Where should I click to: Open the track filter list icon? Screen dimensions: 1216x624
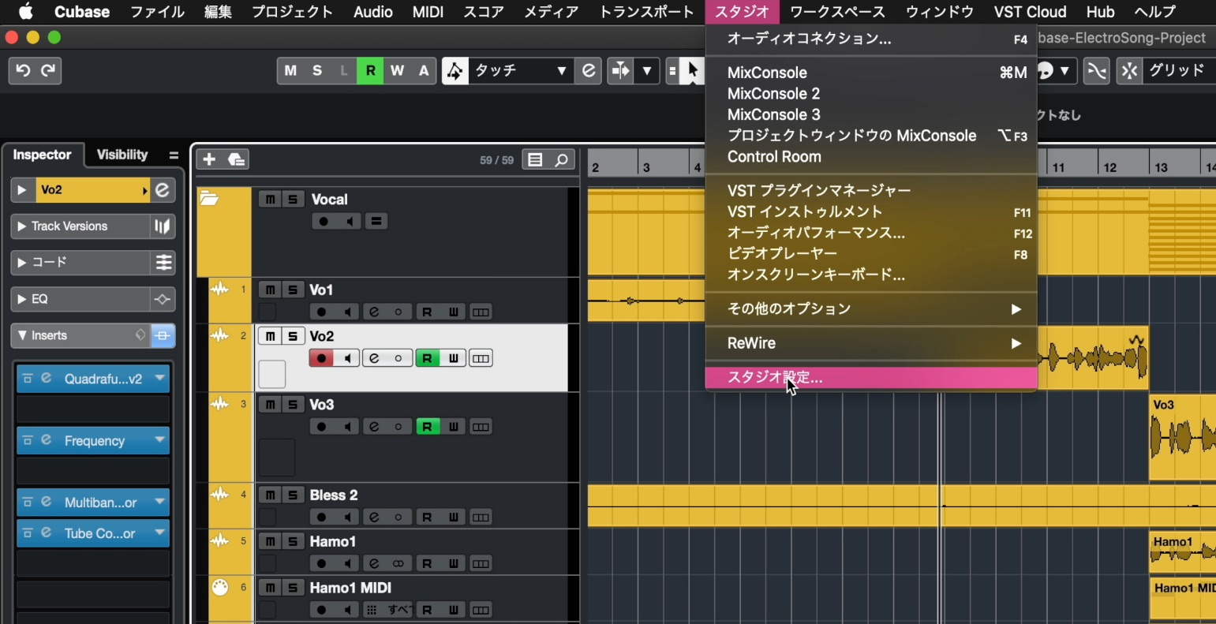pos(536,160)
